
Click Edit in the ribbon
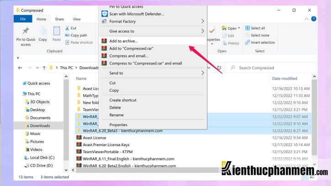pos(228,36)
